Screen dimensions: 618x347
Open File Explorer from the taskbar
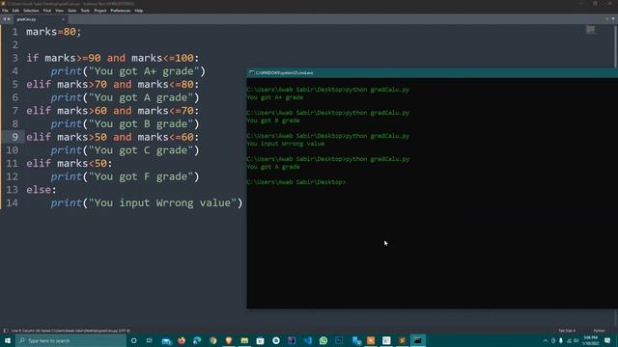tap(244, 340)
